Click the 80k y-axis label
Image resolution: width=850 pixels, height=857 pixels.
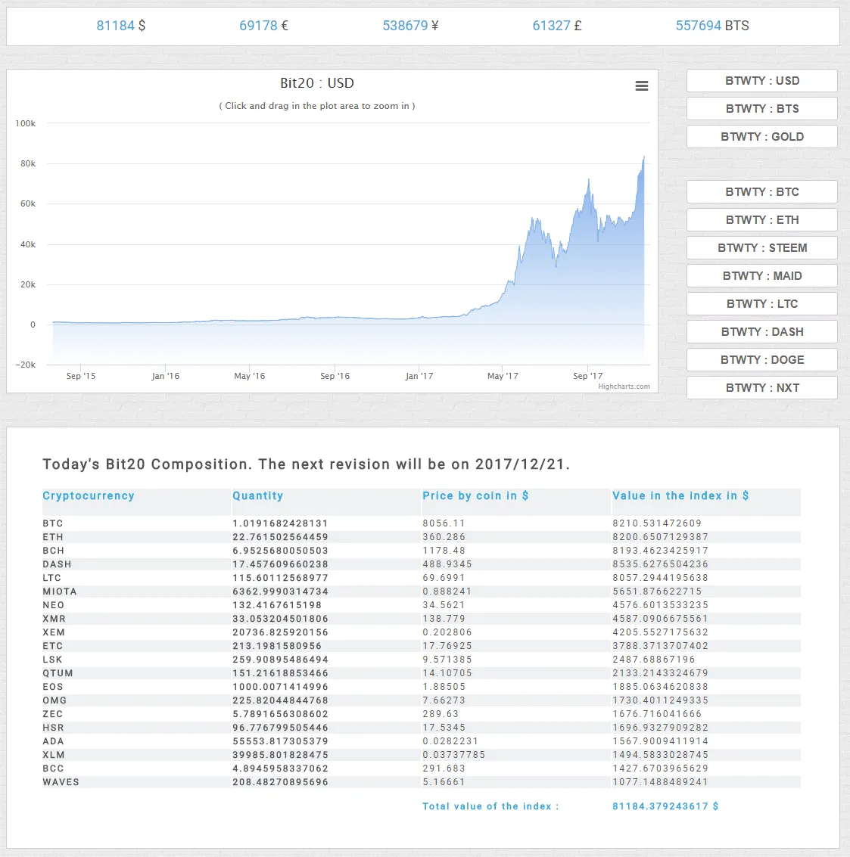[x=28, y=163]
